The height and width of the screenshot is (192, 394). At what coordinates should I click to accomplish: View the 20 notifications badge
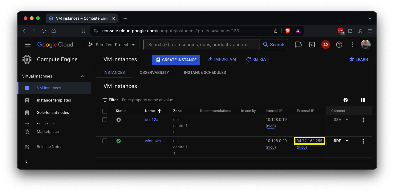click(325, 45)
